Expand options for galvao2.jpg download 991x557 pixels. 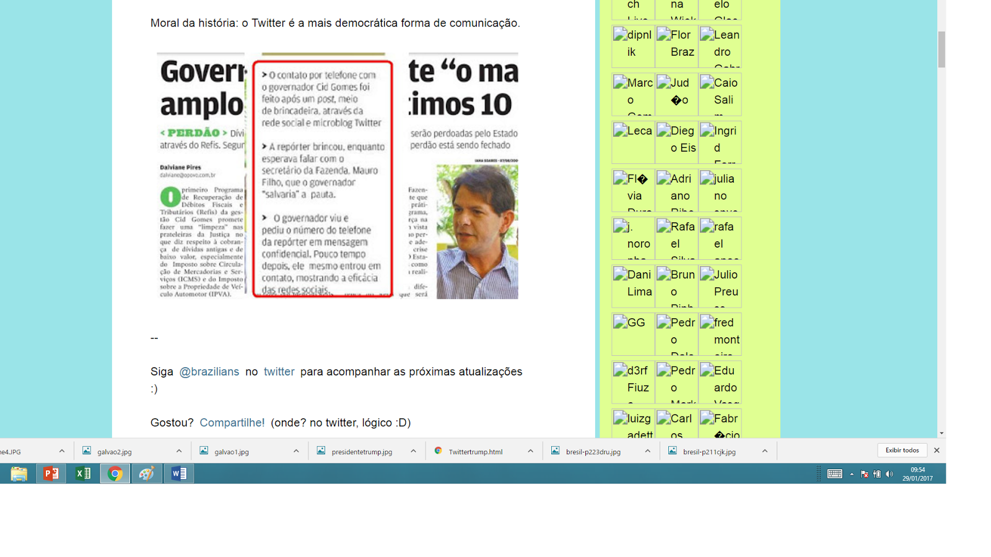(179, 451)
